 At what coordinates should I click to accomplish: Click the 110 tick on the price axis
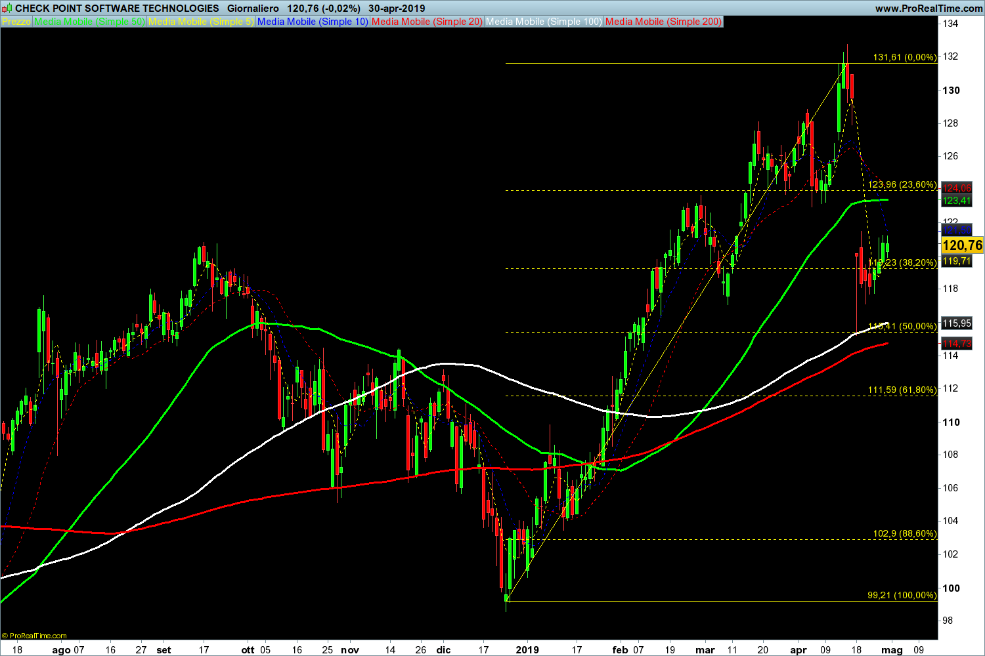[x=951, y=422]
